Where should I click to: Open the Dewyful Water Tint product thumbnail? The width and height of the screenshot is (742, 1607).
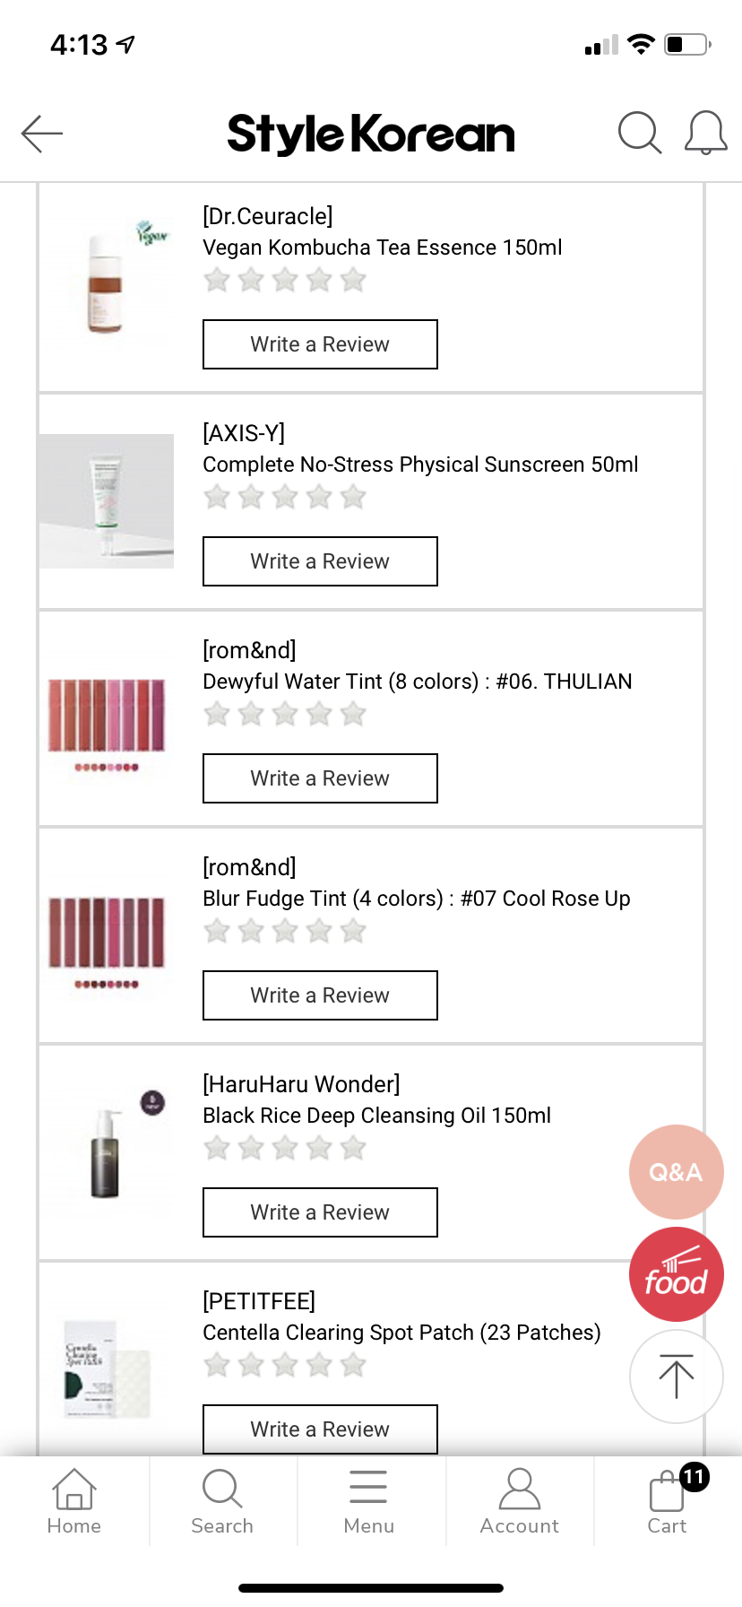(x=107, y=719)
